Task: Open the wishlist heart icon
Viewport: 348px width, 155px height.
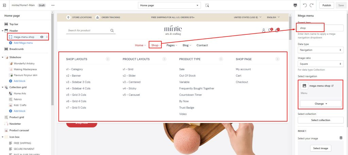Action: 270,30
